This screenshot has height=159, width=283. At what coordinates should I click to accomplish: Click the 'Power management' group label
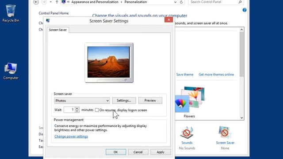(69, 120)
